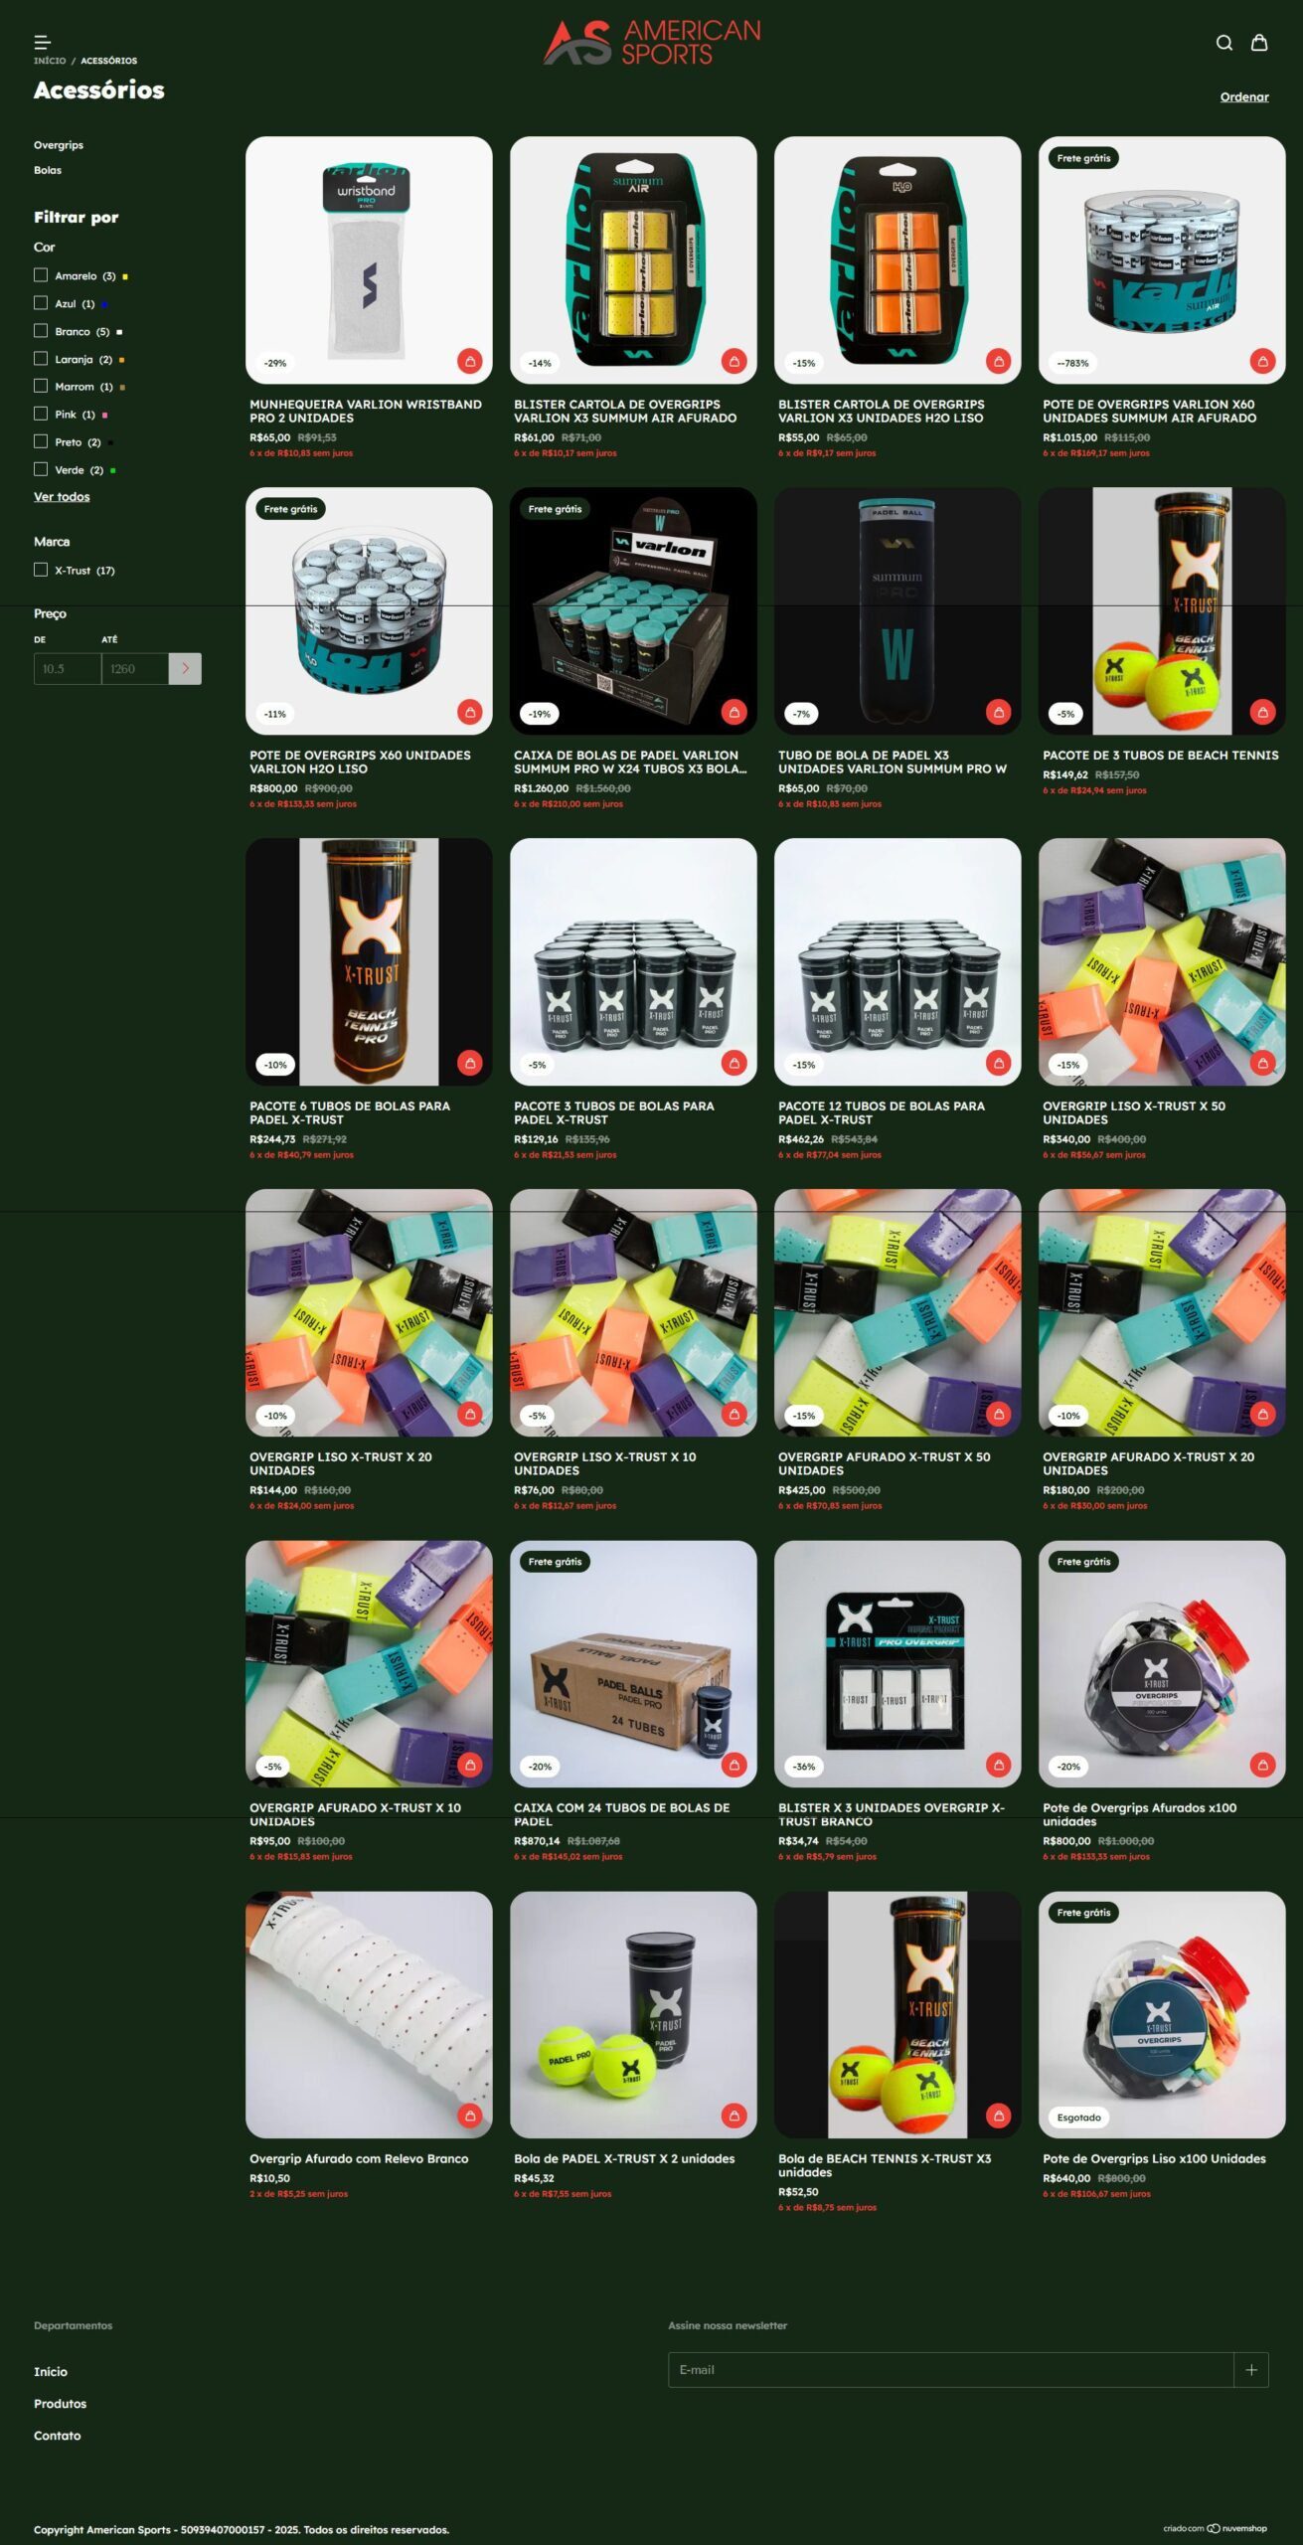Open Pote de Overgrips H2O Liso thumbnail
This screenshot has width=1303, height=2545.
[369, 610]
